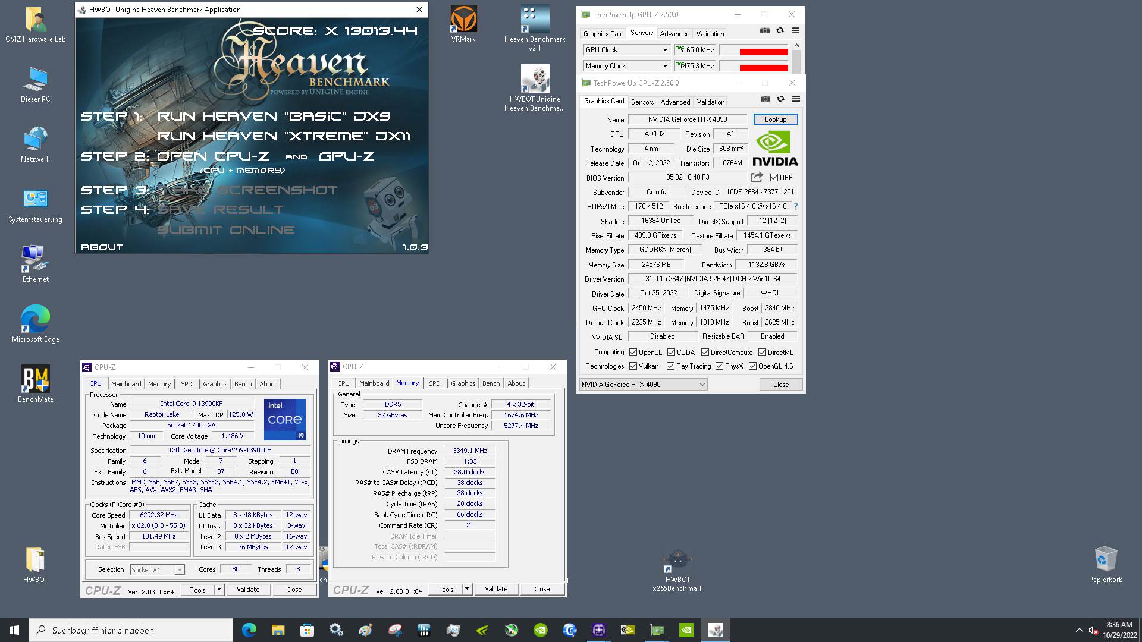Open File Explorer from the taskbar

[x=278, y=630]
